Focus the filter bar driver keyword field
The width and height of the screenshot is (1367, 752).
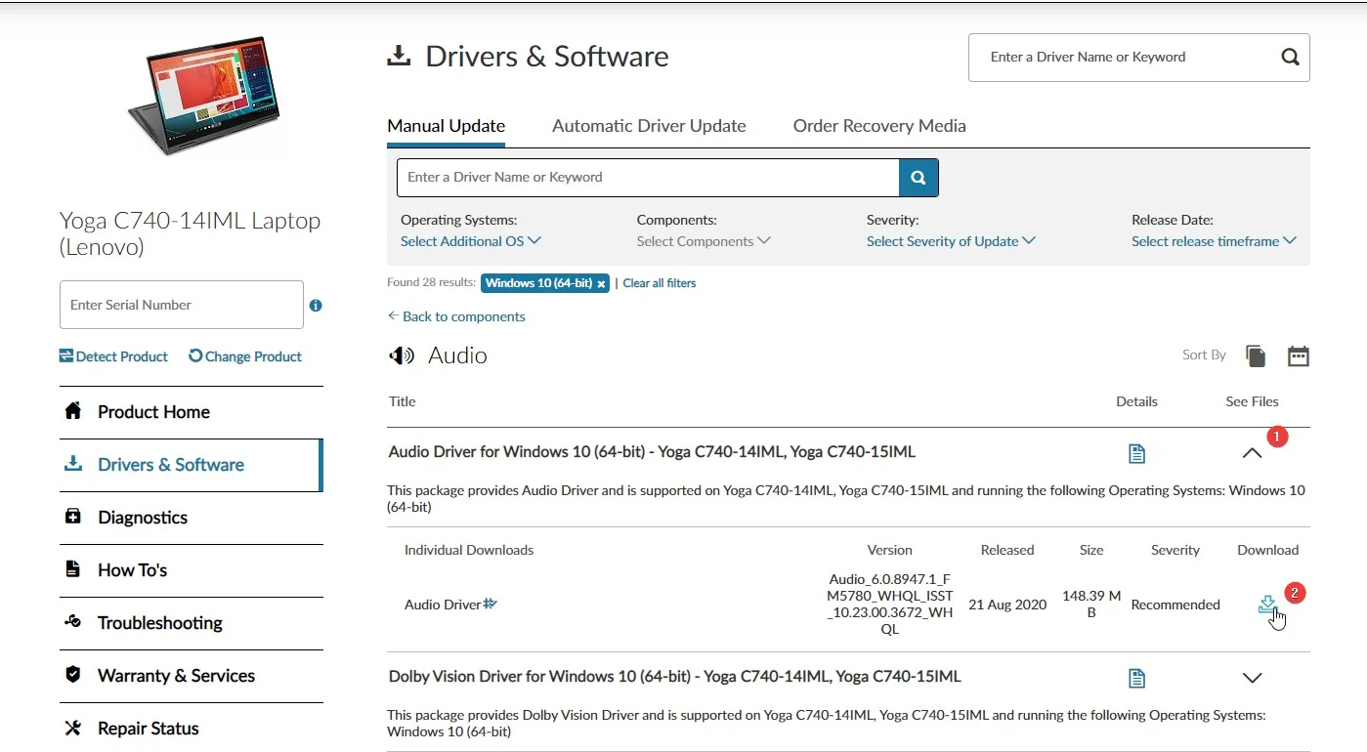[648, 178]
